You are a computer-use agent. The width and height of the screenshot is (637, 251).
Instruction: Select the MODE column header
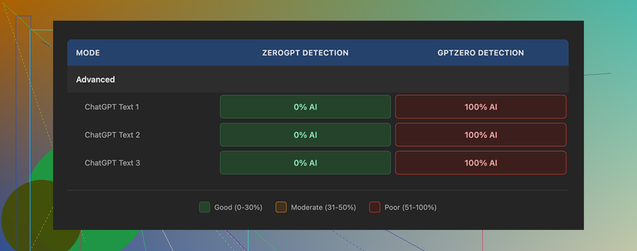point(88,53)
